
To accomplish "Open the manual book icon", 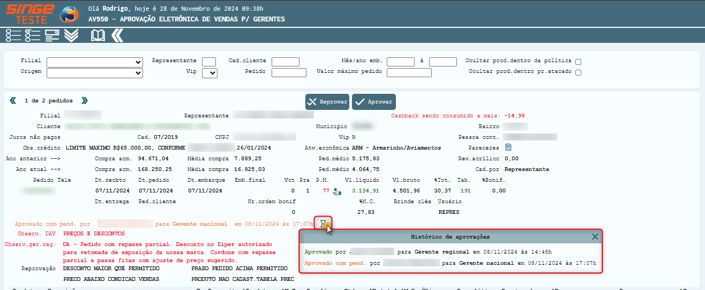I will click(x=98, y=35).
